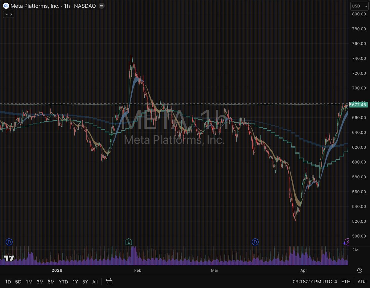370x288 pixels.
Task: Select the 1M time range
Action: 29,282
